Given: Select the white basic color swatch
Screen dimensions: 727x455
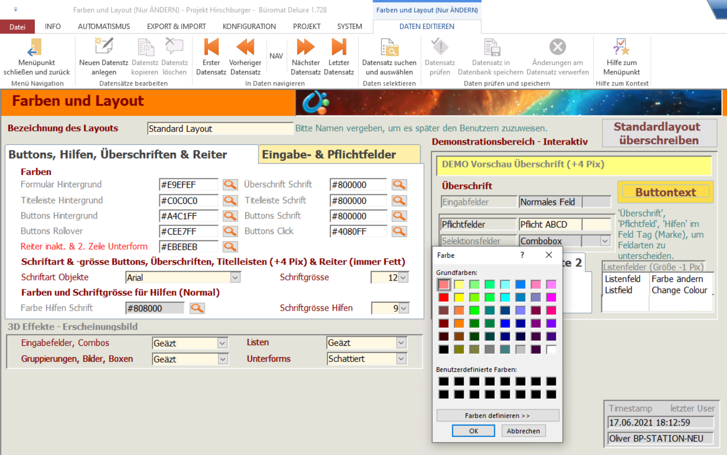Looking at the screenshot, I should [x=551, y=350].
